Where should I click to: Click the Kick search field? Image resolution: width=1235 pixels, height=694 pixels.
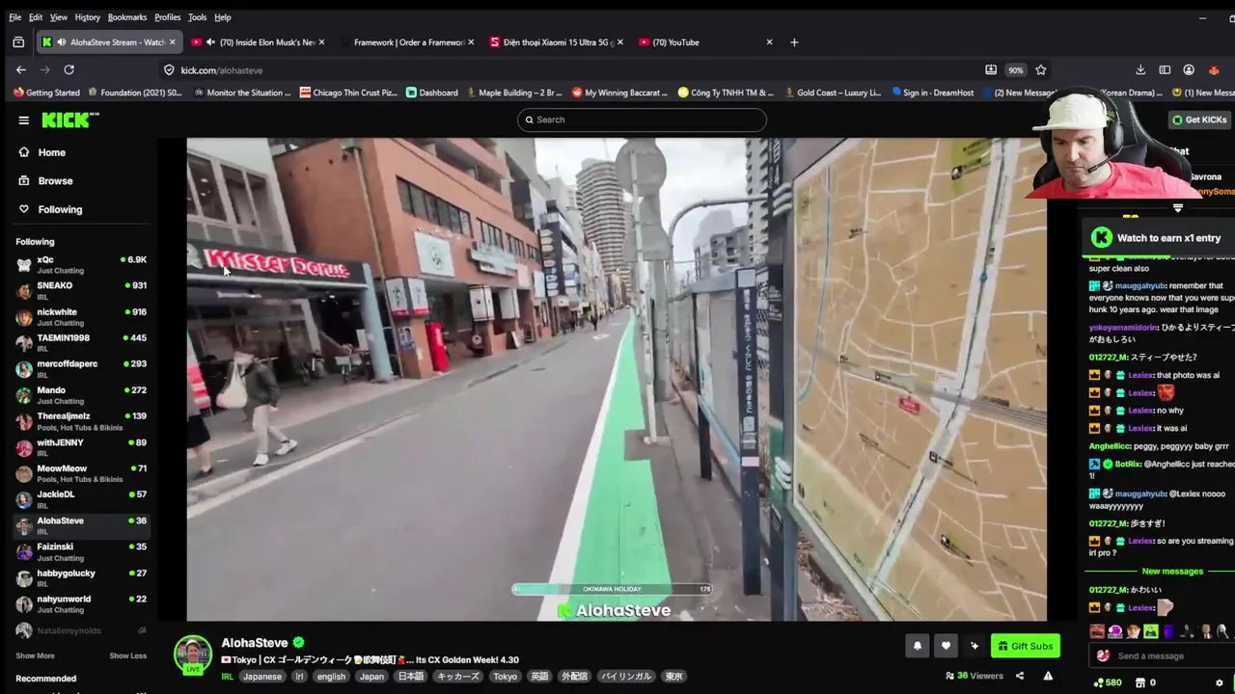[642, 120]
